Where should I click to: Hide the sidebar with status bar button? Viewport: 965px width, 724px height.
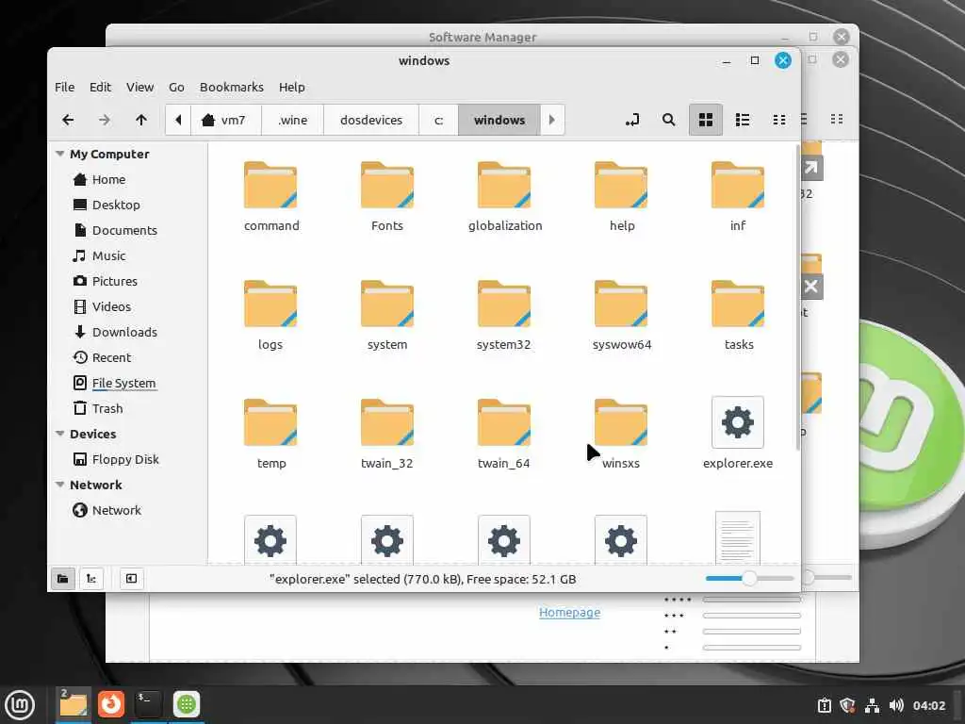point(131,579)
